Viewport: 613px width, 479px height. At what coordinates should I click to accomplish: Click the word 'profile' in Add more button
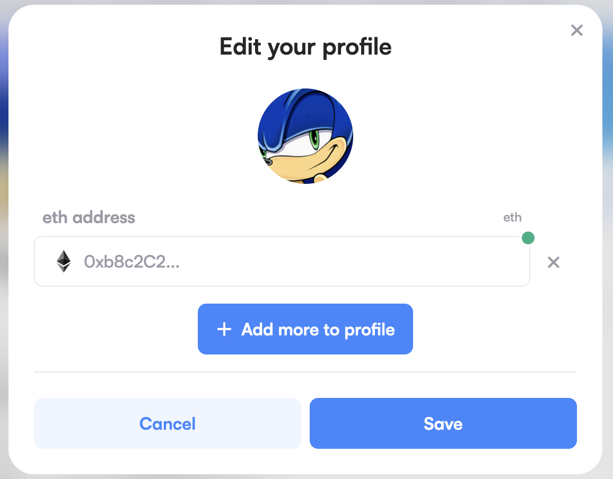click(x=370, y=330)
